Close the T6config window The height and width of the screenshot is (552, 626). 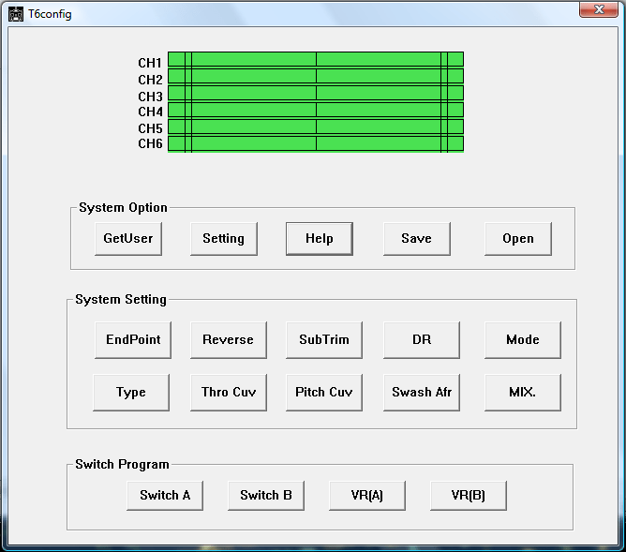tap(599, 9)
